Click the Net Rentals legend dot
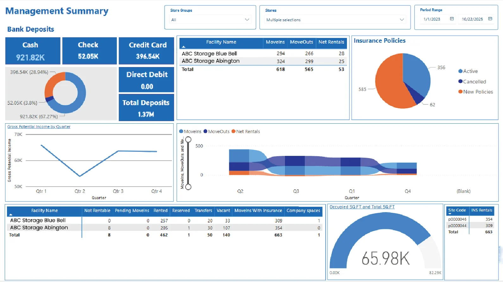 click(x=233, y=132)
